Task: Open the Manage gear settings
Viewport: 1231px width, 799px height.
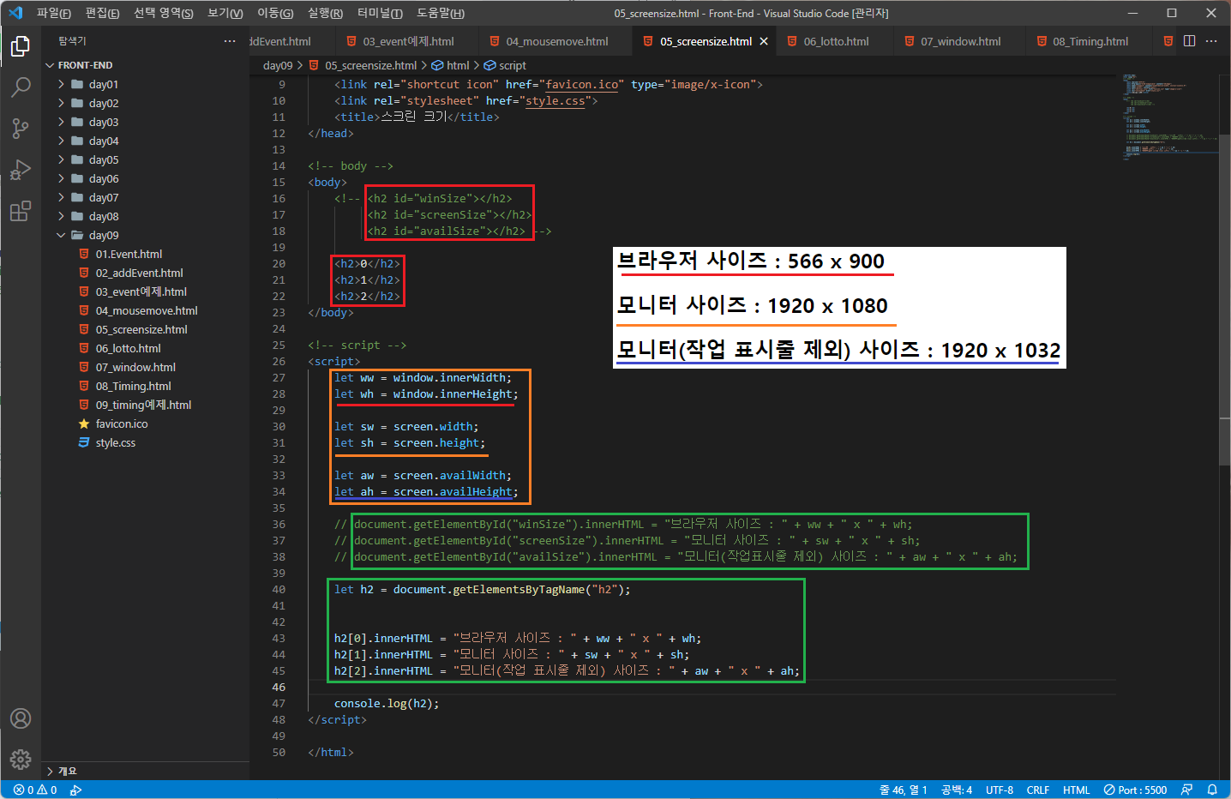Action: click(x=21, y=759)
